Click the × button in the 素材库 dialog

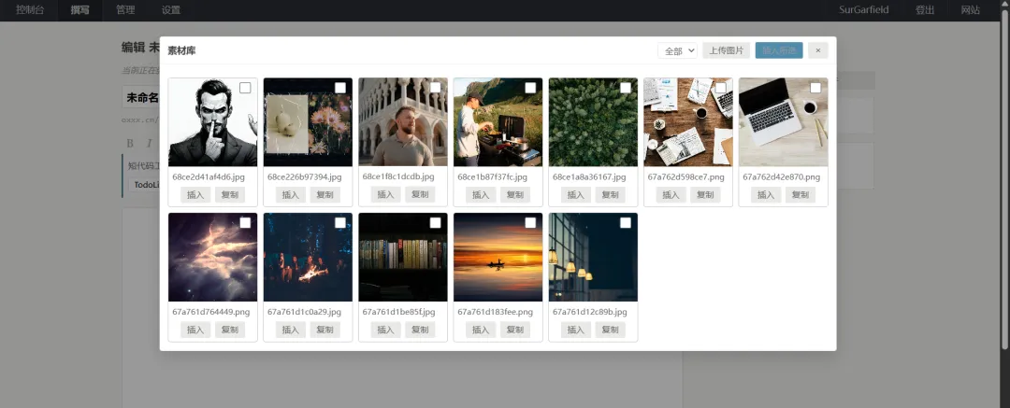tap(818, 50)
